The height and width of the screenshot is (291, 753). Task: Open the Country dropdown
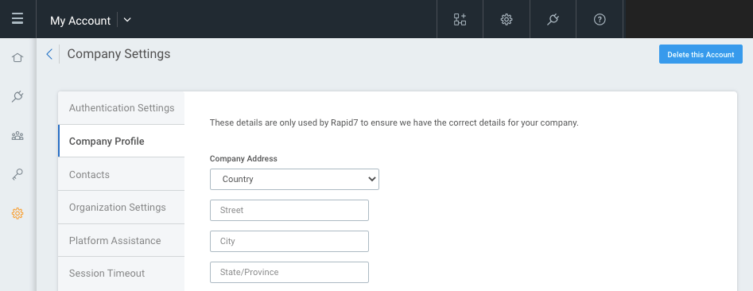point(294,179)
